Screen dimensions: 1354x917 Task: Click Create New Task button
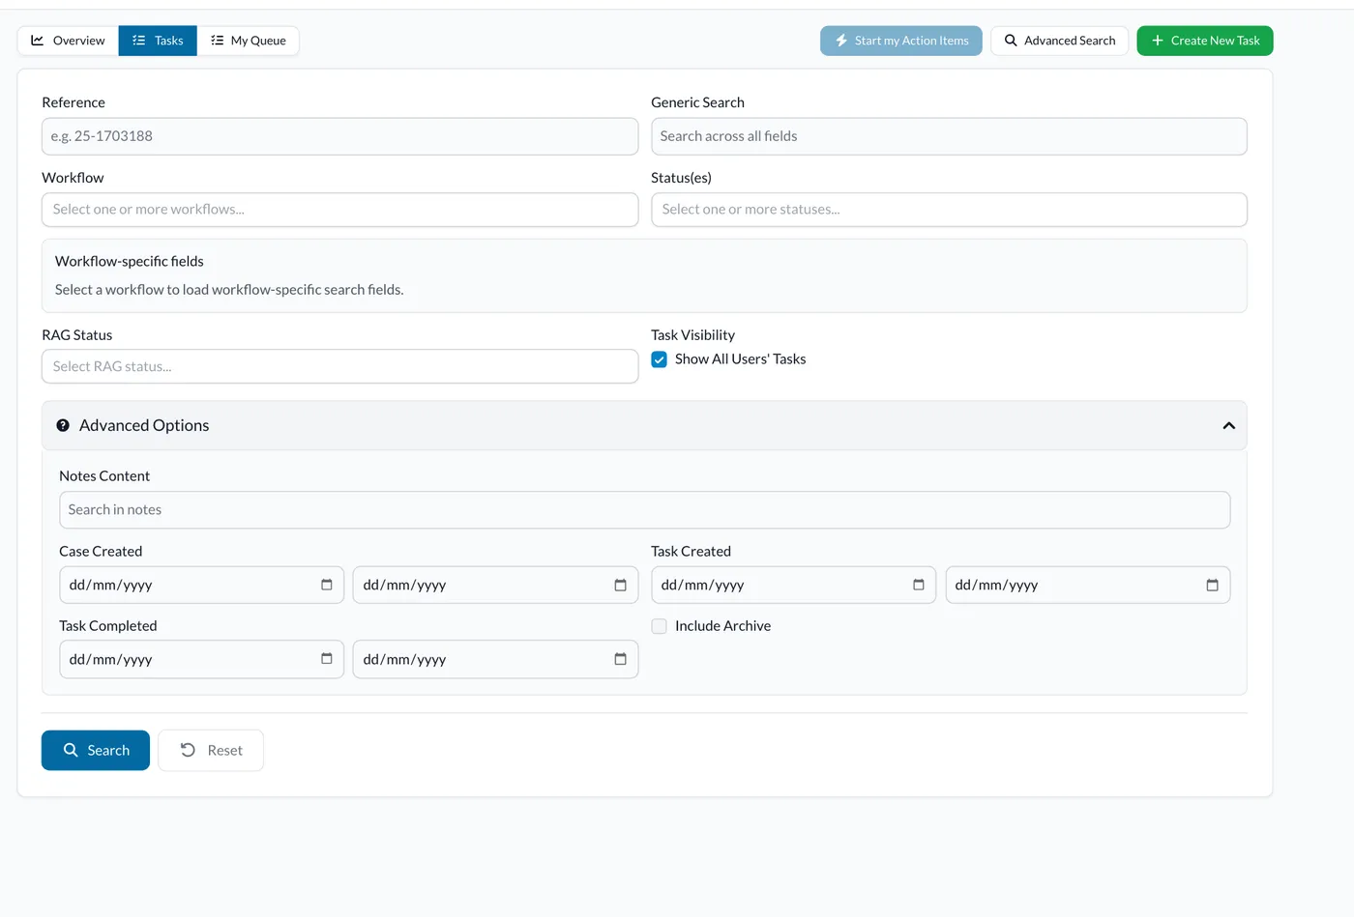(1205, 41)
